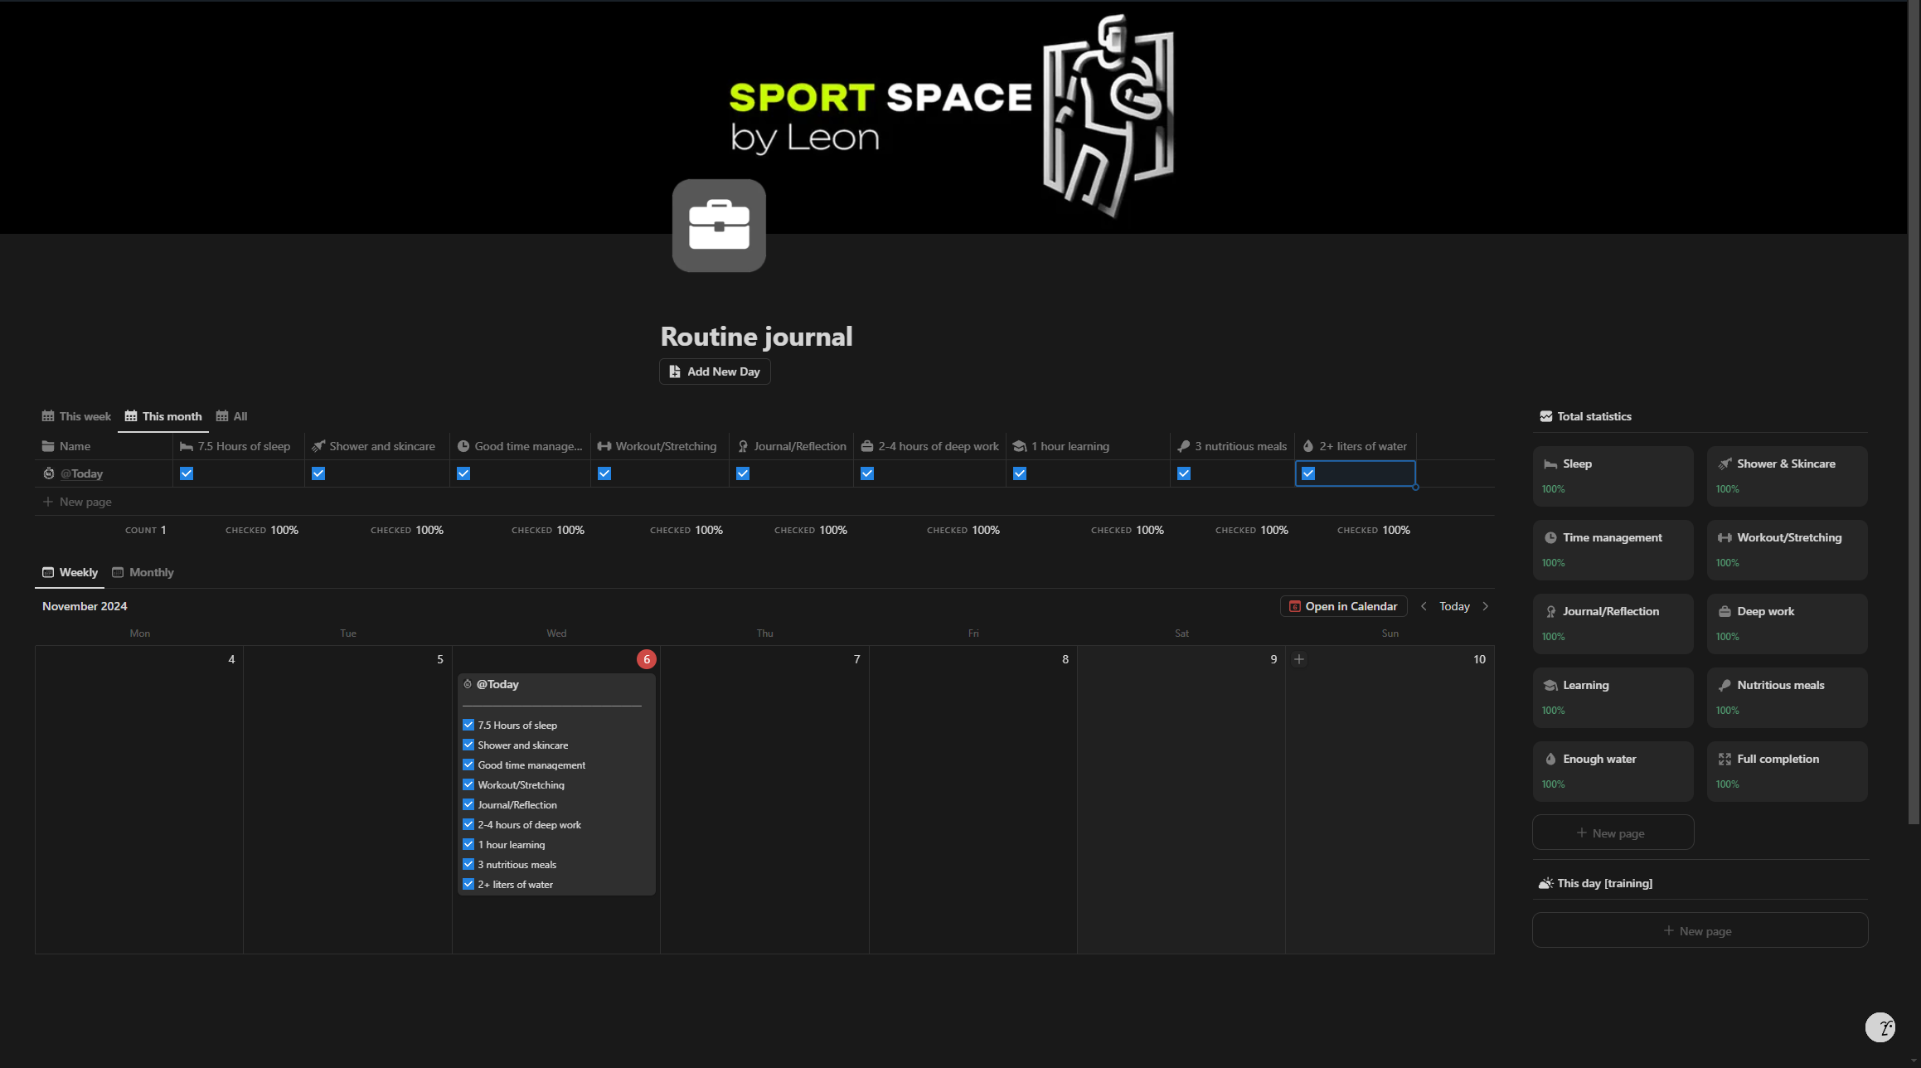This screenshot has height=1068, width=1921.
Task: Click the help icon at bottom right
Action: tap(1880, 1027)
